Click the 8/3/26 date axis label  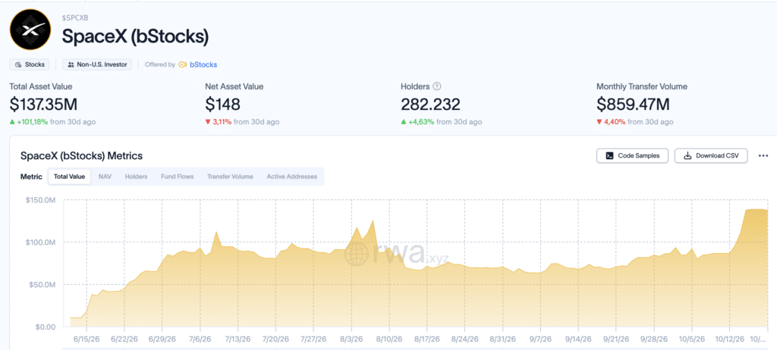pyautogui.click(x=351, y=339)
